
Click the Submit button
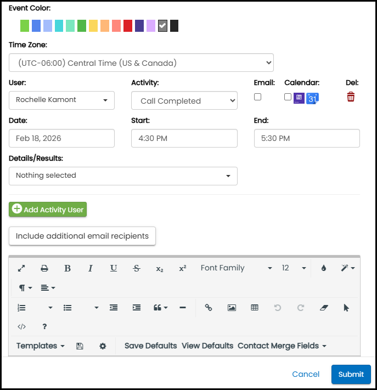click(x=351, y=374)
